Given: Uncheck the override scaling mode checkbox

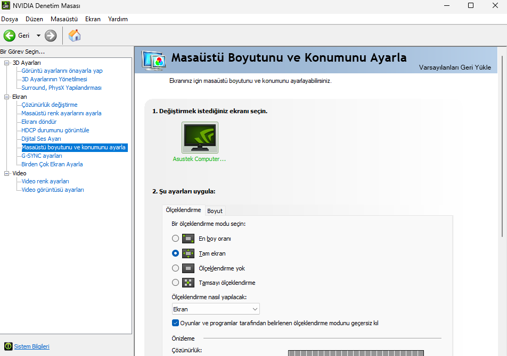Looking at the screenshot, I should (x=176, y=323).
